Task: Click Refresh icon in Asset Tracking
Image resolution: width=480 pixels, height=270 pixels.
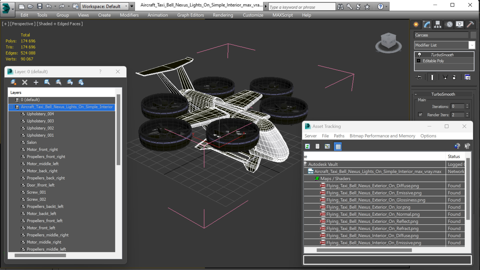Action: coord(308,146)
